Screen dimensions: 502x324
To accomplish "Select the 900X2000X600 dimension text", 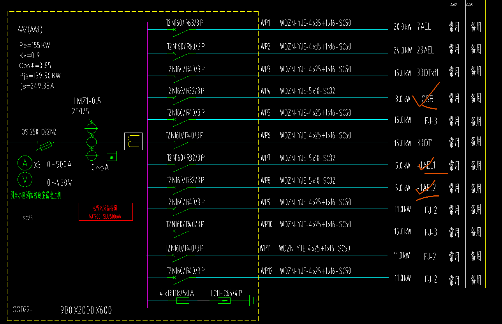I will (86, 310).
